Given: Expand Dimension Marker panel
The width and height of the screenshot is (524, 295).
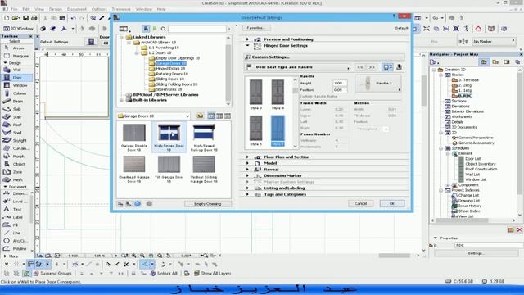Looking at the screenshot, I should point(247,175).
